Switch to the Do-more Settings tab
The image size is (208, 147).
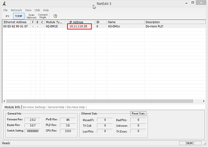34,107
